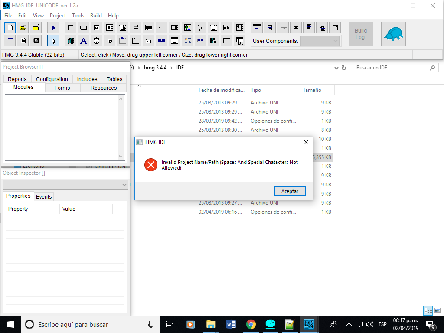Screen dimensions: 444x333
Task: Click the statusbar builder icon
Action: (283, 28)
